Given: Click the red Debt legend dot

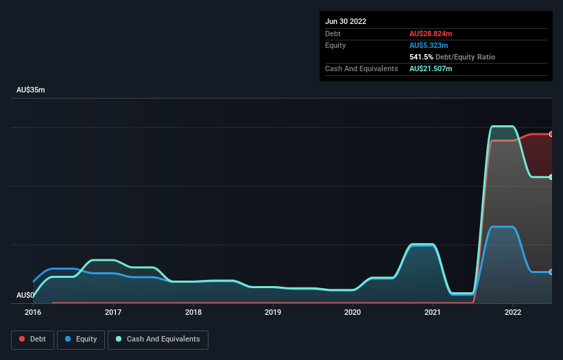Looking at the screenshot, I should [x=22, y=339].
